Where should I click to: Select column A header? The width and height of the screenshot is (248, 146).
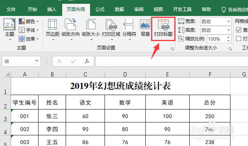pos(24,74)
